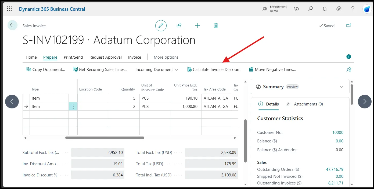This screenshot has width=374, height=189.
Task: Click the Unit Price Excl. Tax column header
Action: point(186,88)
